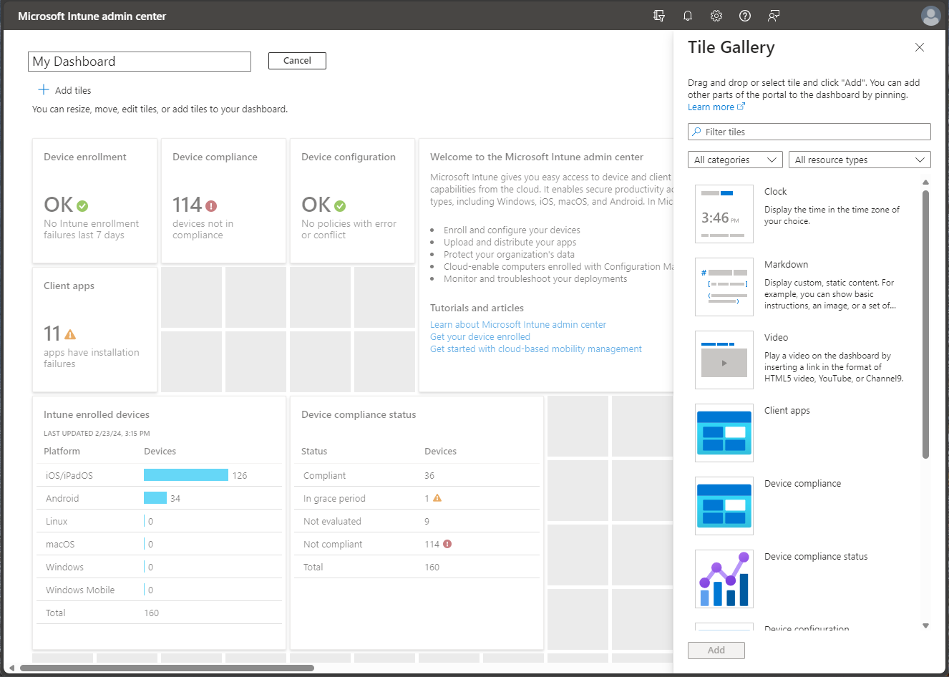The height and width of the screenshot is (677, 949).
Task: Click the warning icon in grace period row
Action: [x=437, y=498]
